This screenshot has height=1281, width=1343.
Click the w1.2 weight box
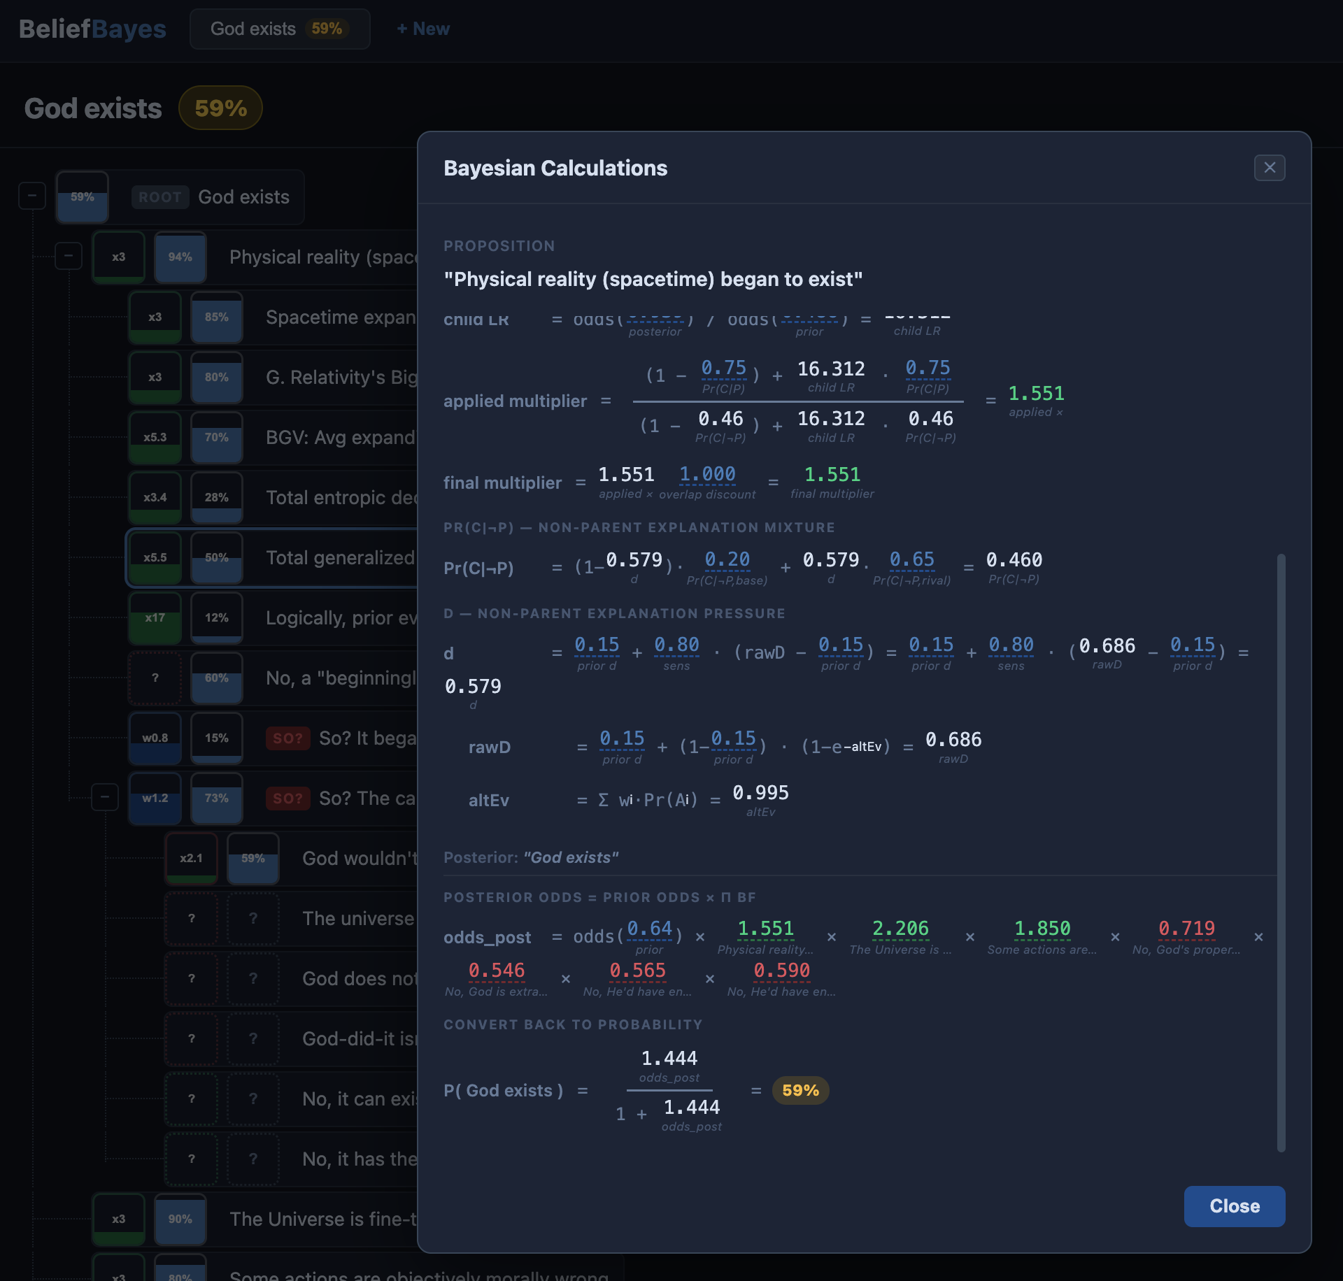pyautogui.click(x=155, y=799)
